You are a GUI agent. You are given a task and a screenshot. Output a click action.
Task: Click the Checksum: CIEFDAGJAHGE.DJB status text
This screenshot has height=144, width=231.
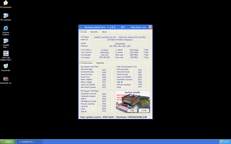click(x=131, y=117)
